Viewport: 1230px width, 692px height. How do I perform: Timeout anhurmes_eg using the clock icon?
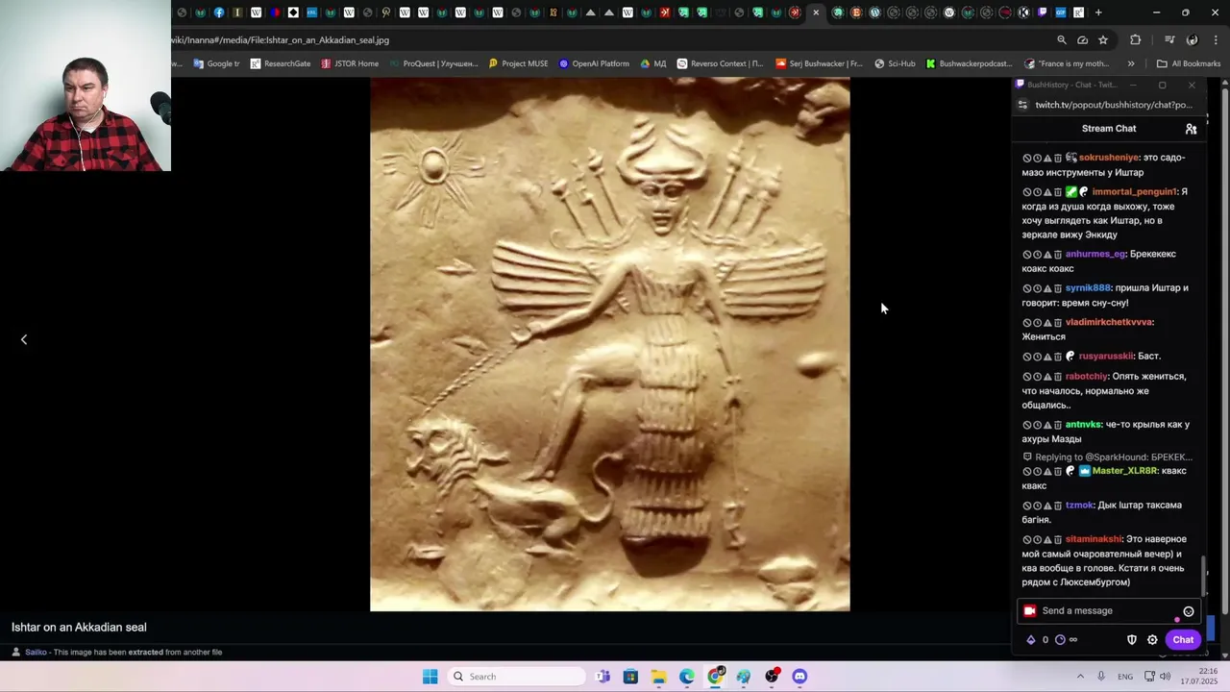[x=1038, y=255]
